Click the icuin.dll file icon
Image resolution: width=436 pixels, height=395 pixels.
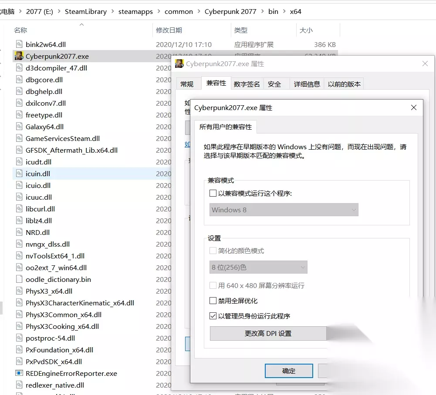19,174
